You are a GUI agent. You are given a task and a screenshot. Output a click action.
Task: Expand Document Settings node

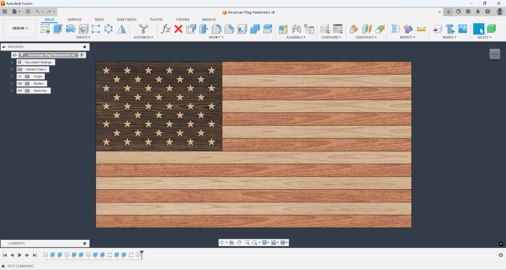[12, 62]
